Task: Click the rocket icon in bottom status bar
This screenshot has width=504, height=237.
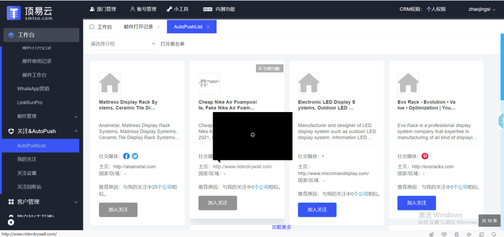Action: click(431, 234)
